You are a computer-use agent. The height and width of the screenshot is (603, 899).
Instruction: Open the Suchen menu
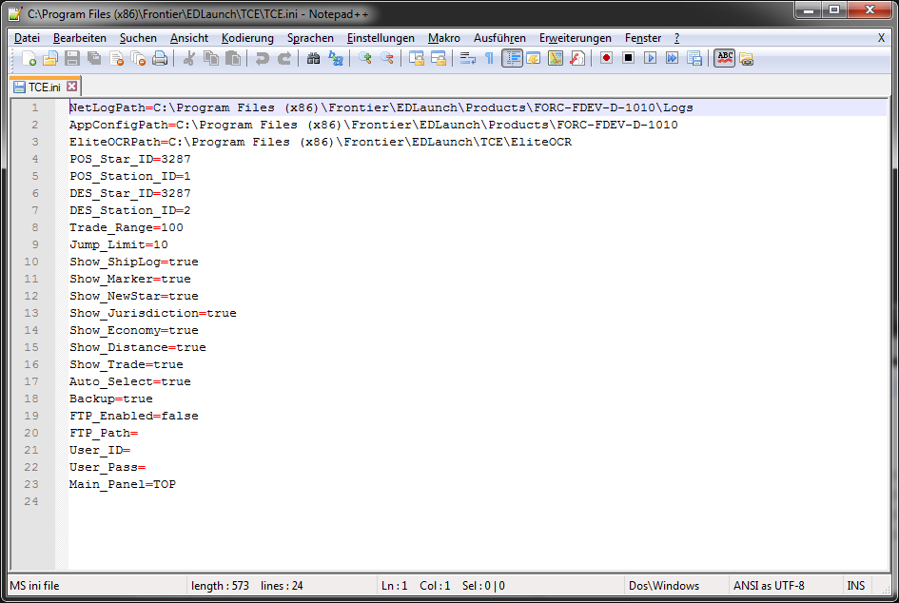138,38
